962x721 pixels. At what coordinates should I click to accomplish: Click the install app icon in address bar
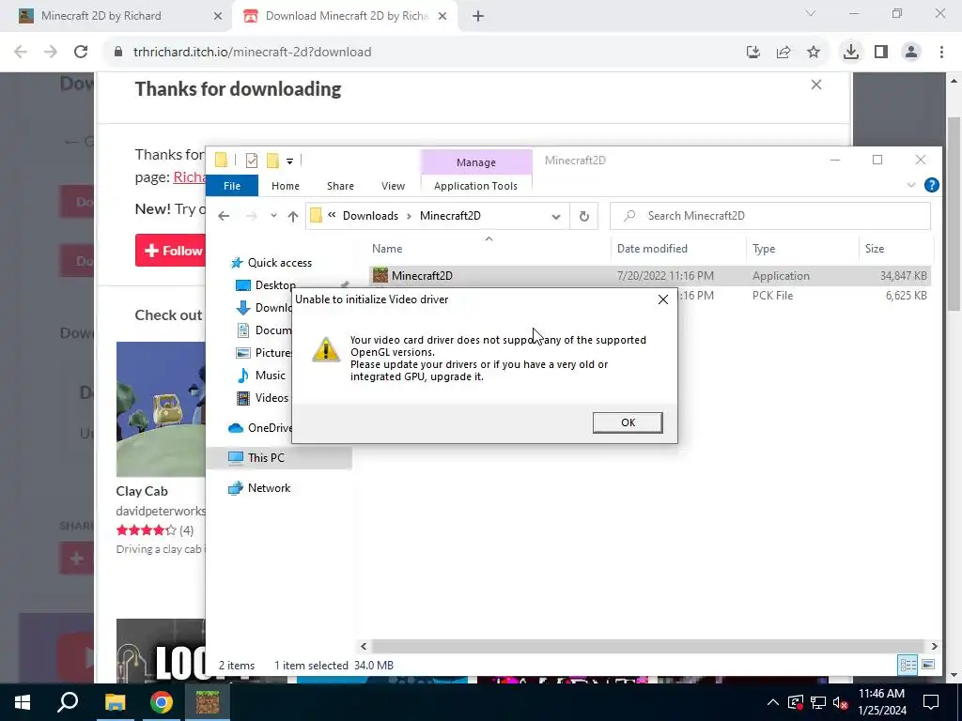[753, 53]
